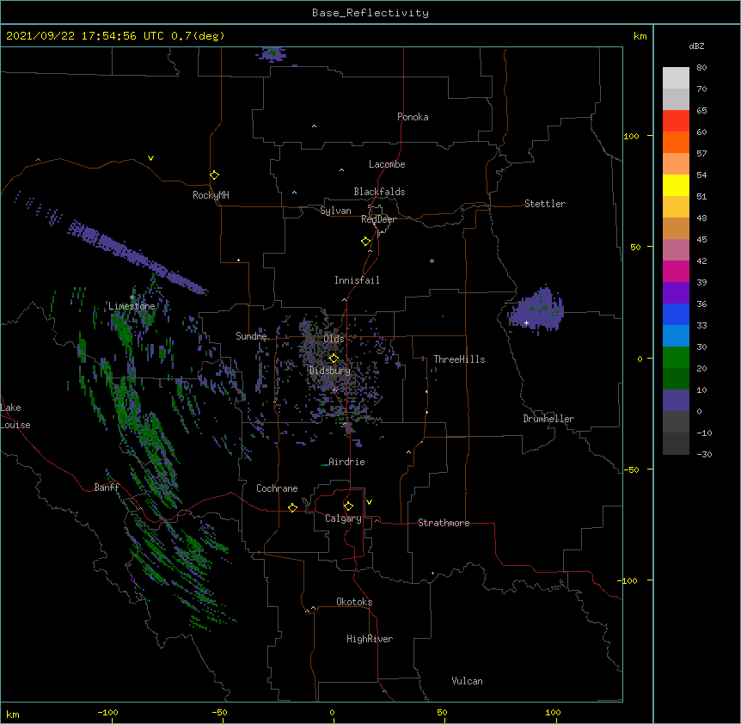Pick the red 60–65 dBZ legend swatch
This screenshot has width=741, height=724.
coord(676,120)
